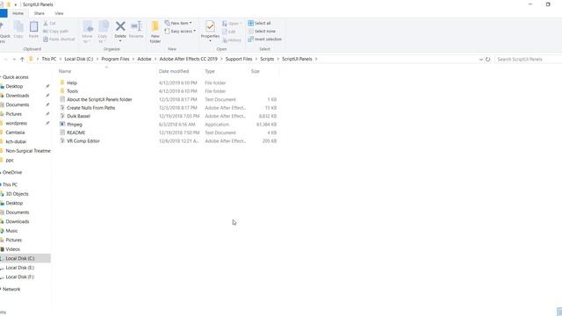Switch to the Share ribbon tab
Viewport: 562px width, 316px height.
tap(39, 13)
